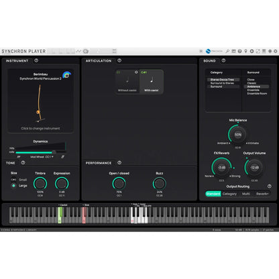Open the Instrument section help icon
The image size is (279, 279).
click(36, 60)
